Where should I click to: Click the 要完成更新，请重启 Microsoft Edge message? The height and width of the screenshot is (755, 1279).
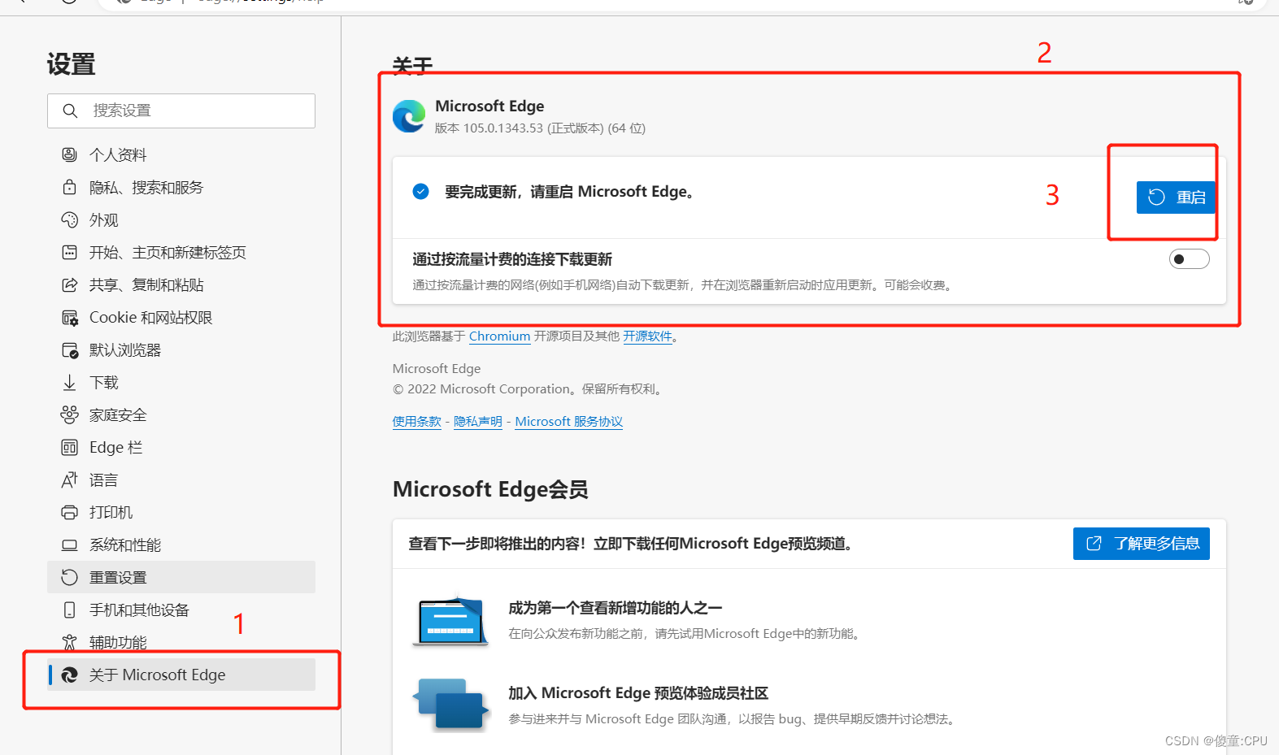(569, 192)
